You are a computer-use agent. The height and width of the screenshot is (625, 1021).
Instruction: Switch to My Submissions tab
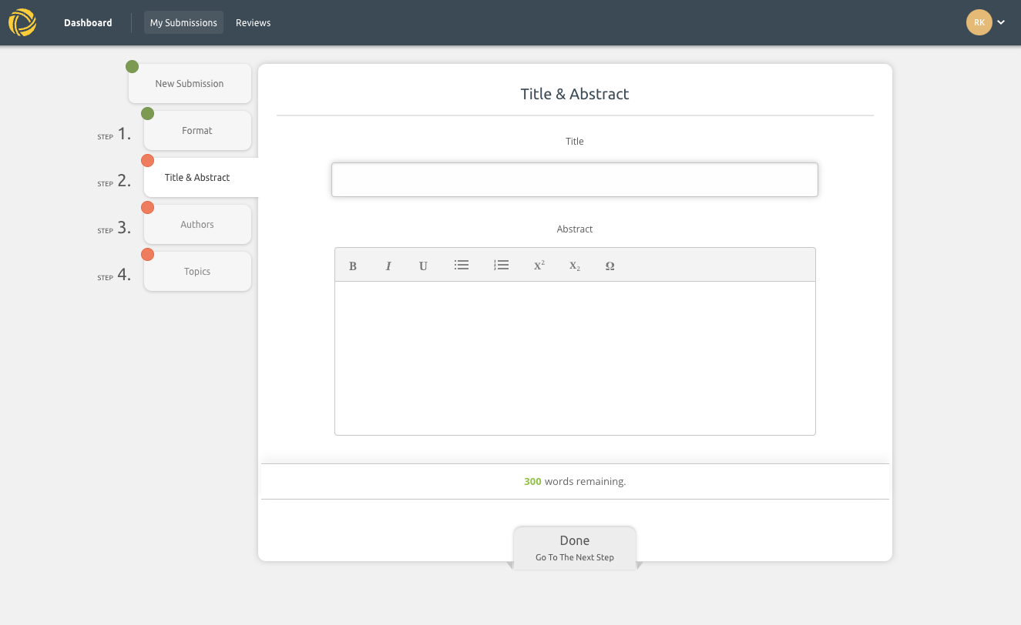(183, 23)
